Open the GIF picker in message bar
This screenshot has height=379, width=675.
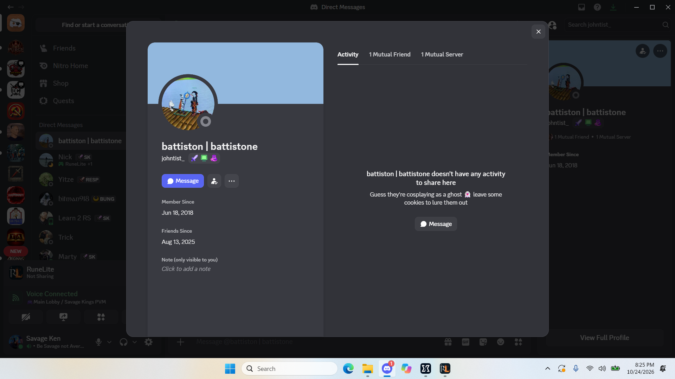click(x=465, y=342)
